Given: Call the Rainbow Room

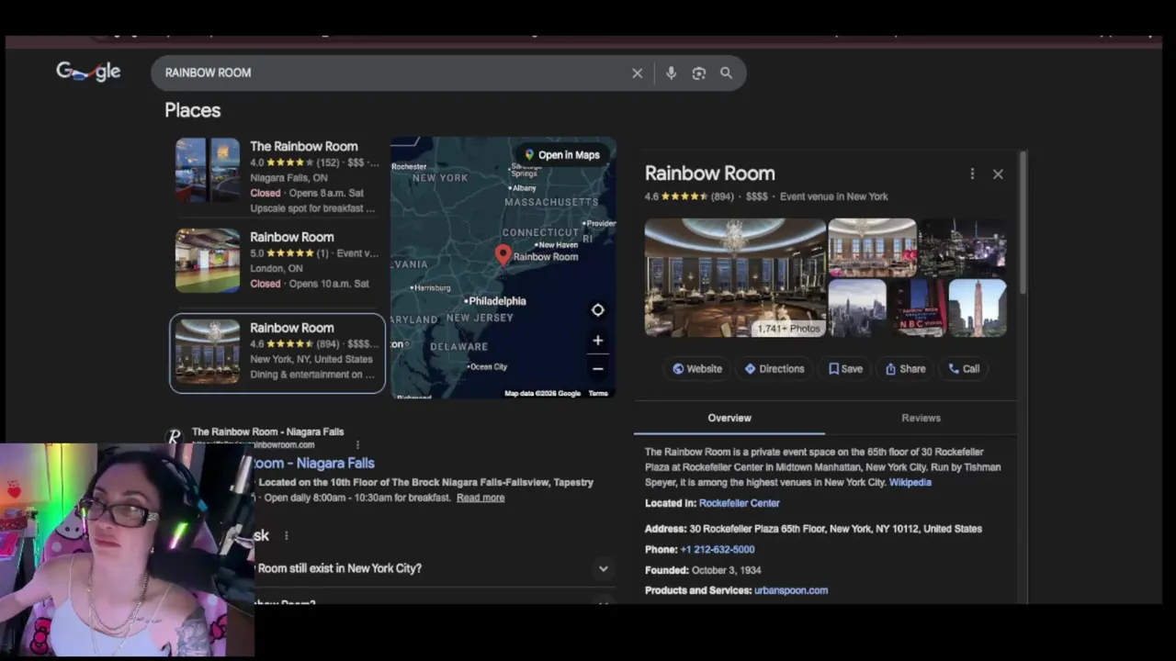Looking at the screenshot, I should click(964, 369).
